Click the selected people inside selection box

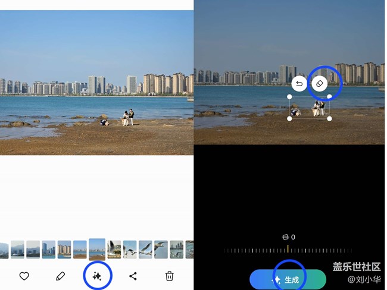(x=319, y=109)
